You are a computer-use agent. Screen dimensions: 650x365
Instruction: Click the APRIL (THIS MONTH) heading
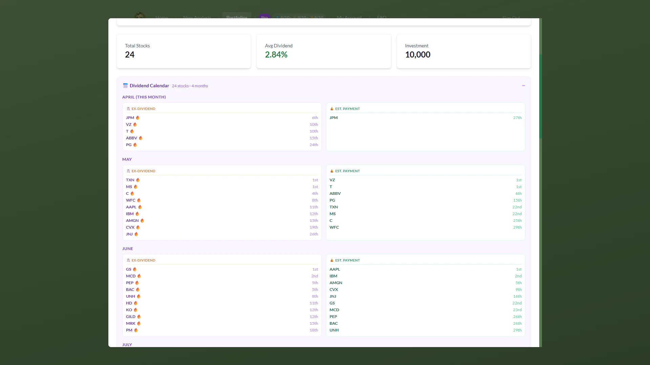click(x=144, y=97)
